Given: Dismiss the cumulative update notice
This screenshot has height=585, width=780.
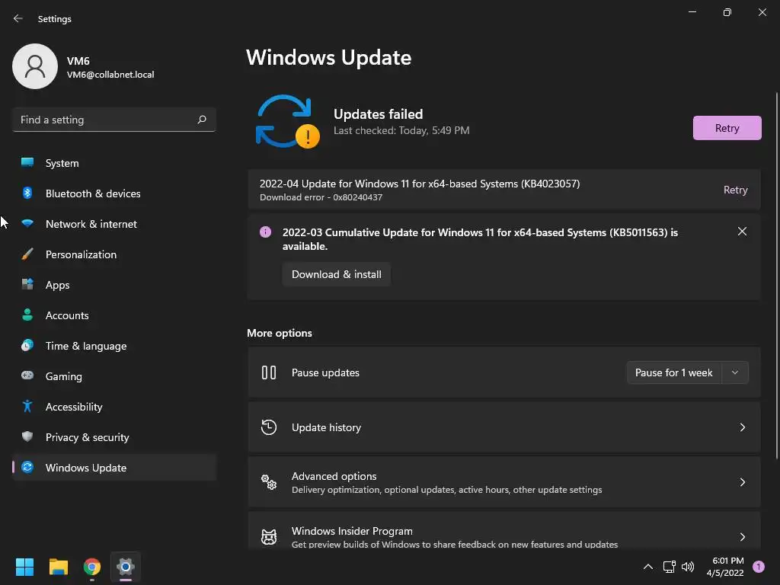Looking at the screenshot, I should 742,232.
